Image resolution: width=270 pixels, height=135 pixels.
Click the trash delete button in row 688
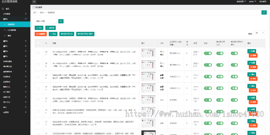click(x=253, y=90)
